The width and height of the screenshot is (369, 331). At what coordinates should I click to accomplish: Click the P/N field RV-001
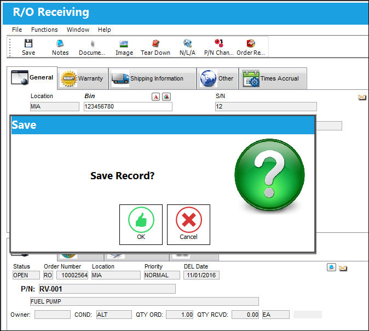(x=107, y=289)
